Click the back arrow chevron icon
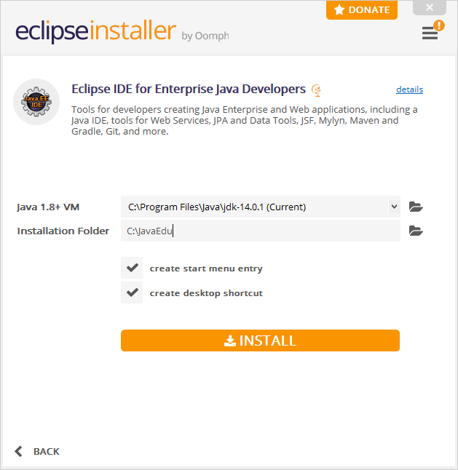 pyautogui.click(x=19, y=451)
